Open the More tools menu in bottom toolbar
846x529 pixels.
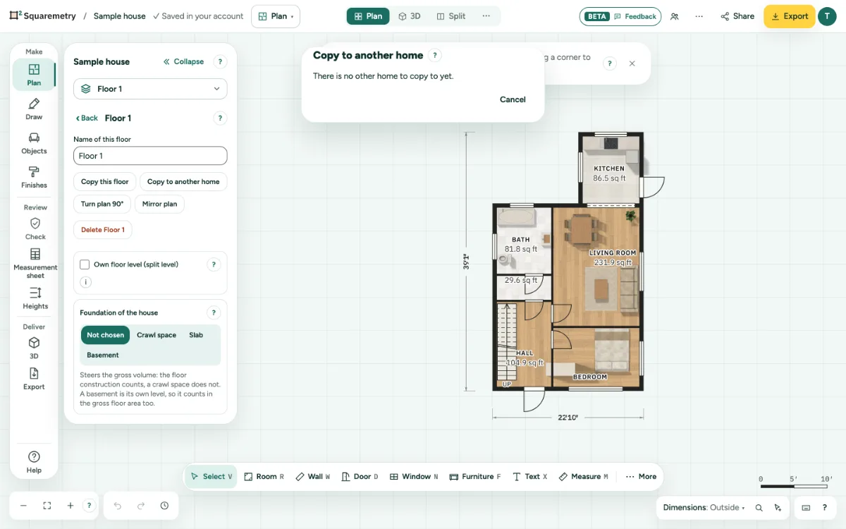641,477
